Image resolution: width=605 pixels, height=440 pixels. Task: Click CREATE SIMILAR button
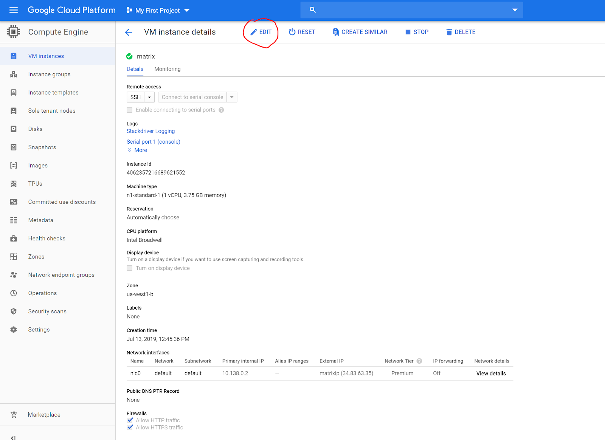tap(360, 32)
